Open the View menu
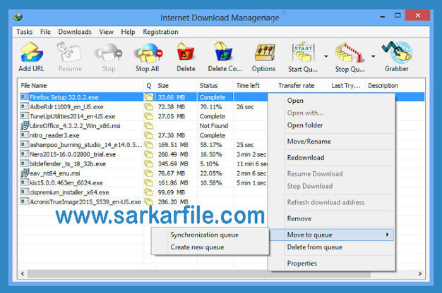This screenshot has height=293, width=442. point(107,32)
